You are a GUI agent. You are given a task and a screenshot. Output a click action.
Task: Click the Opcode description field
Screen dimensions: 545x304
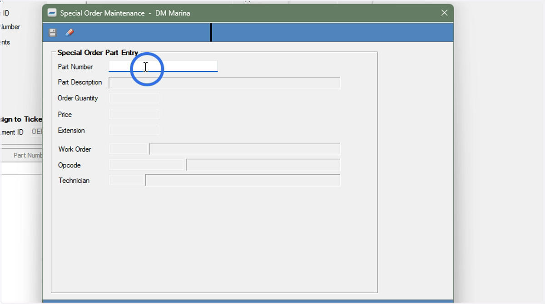coord(263,165)
